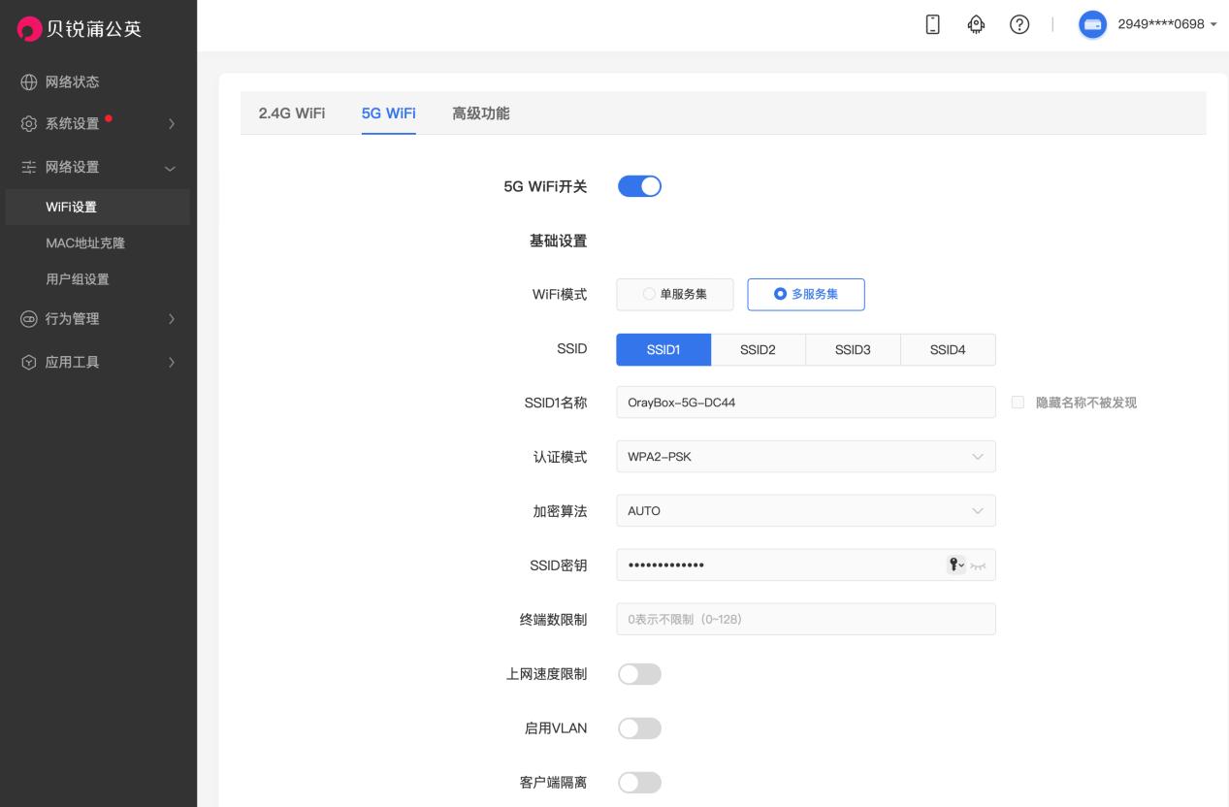The image size is (1229, 807).
Task: Open help via question mark icon
Action: [1019, 24]
